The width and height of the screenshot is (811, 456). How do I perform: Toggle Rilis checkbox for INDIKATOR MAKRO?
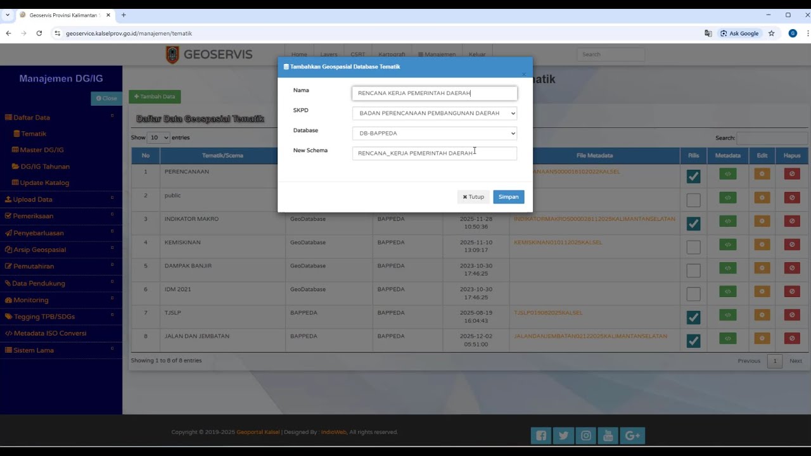pos(693,224)
